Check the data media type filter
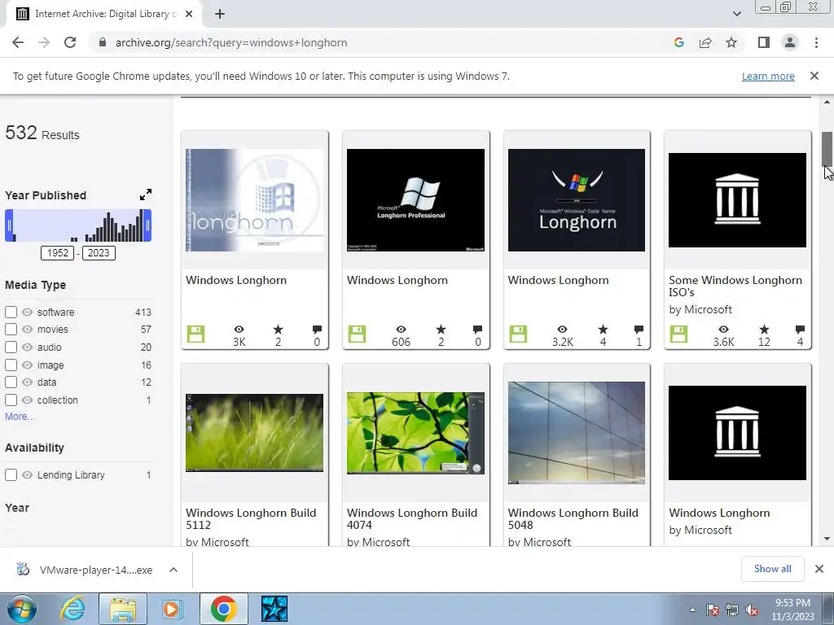The height and width of the screenshot is (625, 834). (x=11, y=382)
